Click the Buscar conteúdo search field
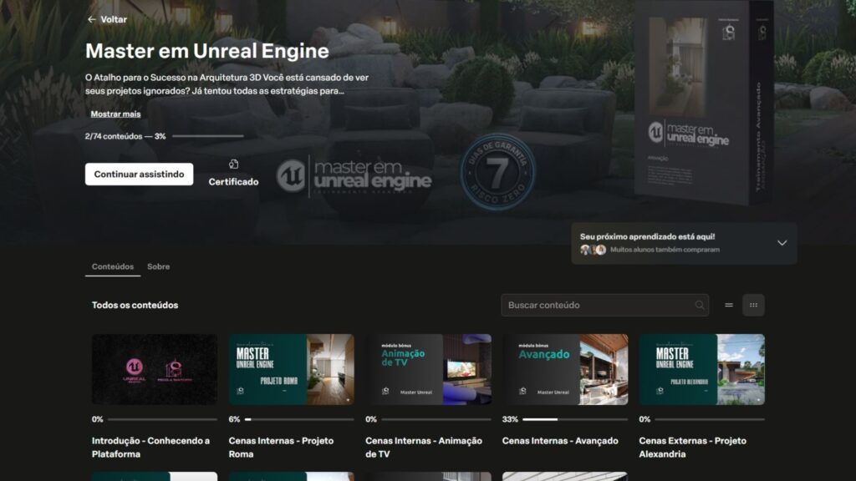This screenshot has height=481, width=856. pyautogui.click(x=605, y=306)
